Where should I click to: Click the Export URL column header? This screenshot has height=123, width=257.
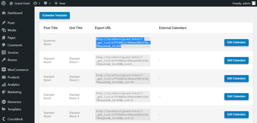pyautogui.click(x=103, y=28)
